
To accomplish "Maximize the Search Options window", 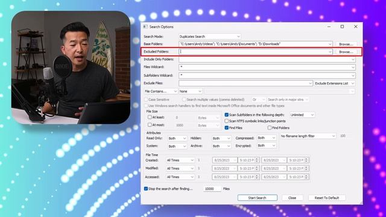I will click(342, 27).
